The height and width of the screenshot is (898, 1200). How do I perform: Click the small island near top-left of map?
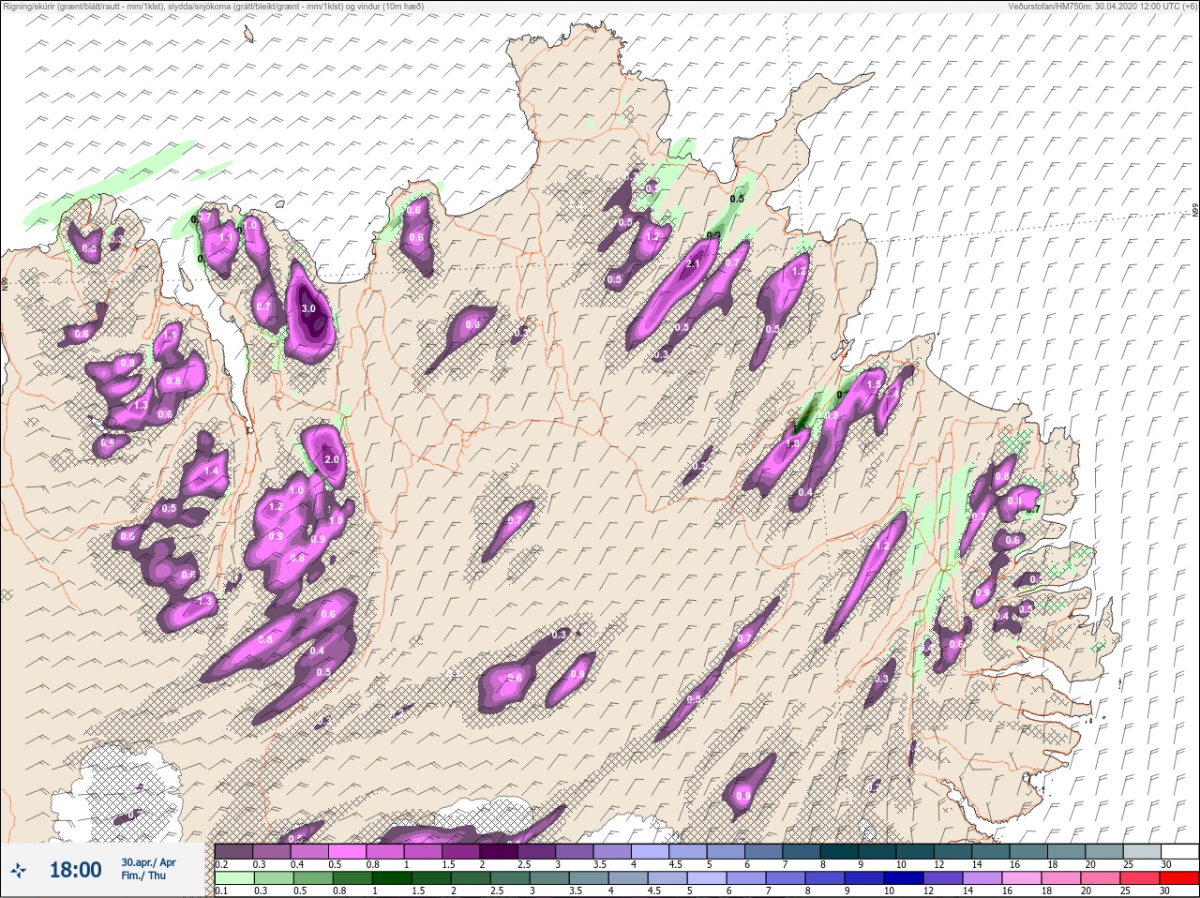[249, 35]
